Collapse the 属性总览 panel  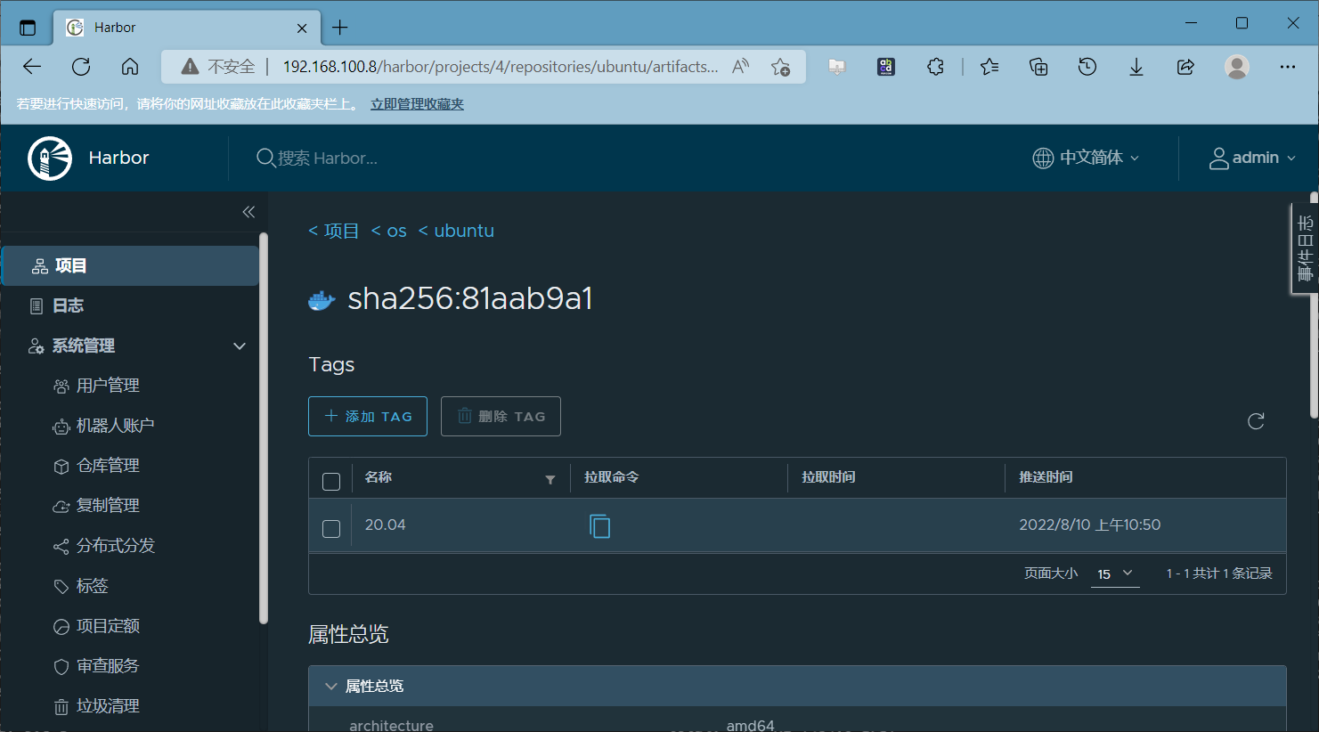[330, 687]
